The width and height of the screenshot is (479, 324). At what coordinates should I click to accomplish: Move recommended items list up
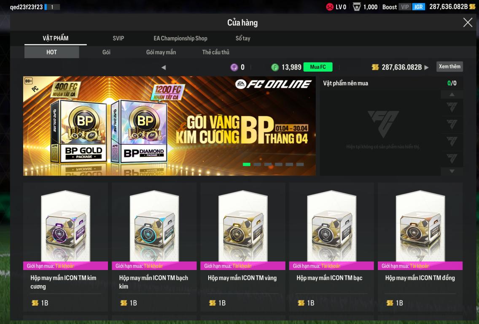452,94
